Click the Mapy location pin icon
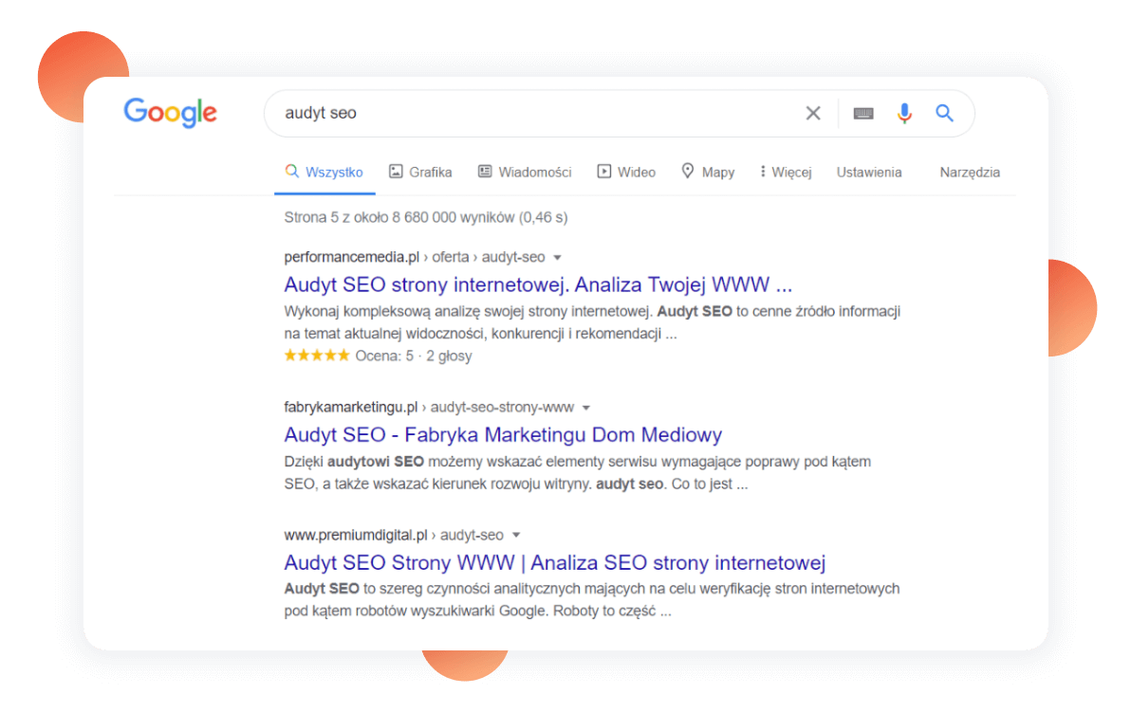This screenshot has height=713, width=1131. tap(687, 171)
